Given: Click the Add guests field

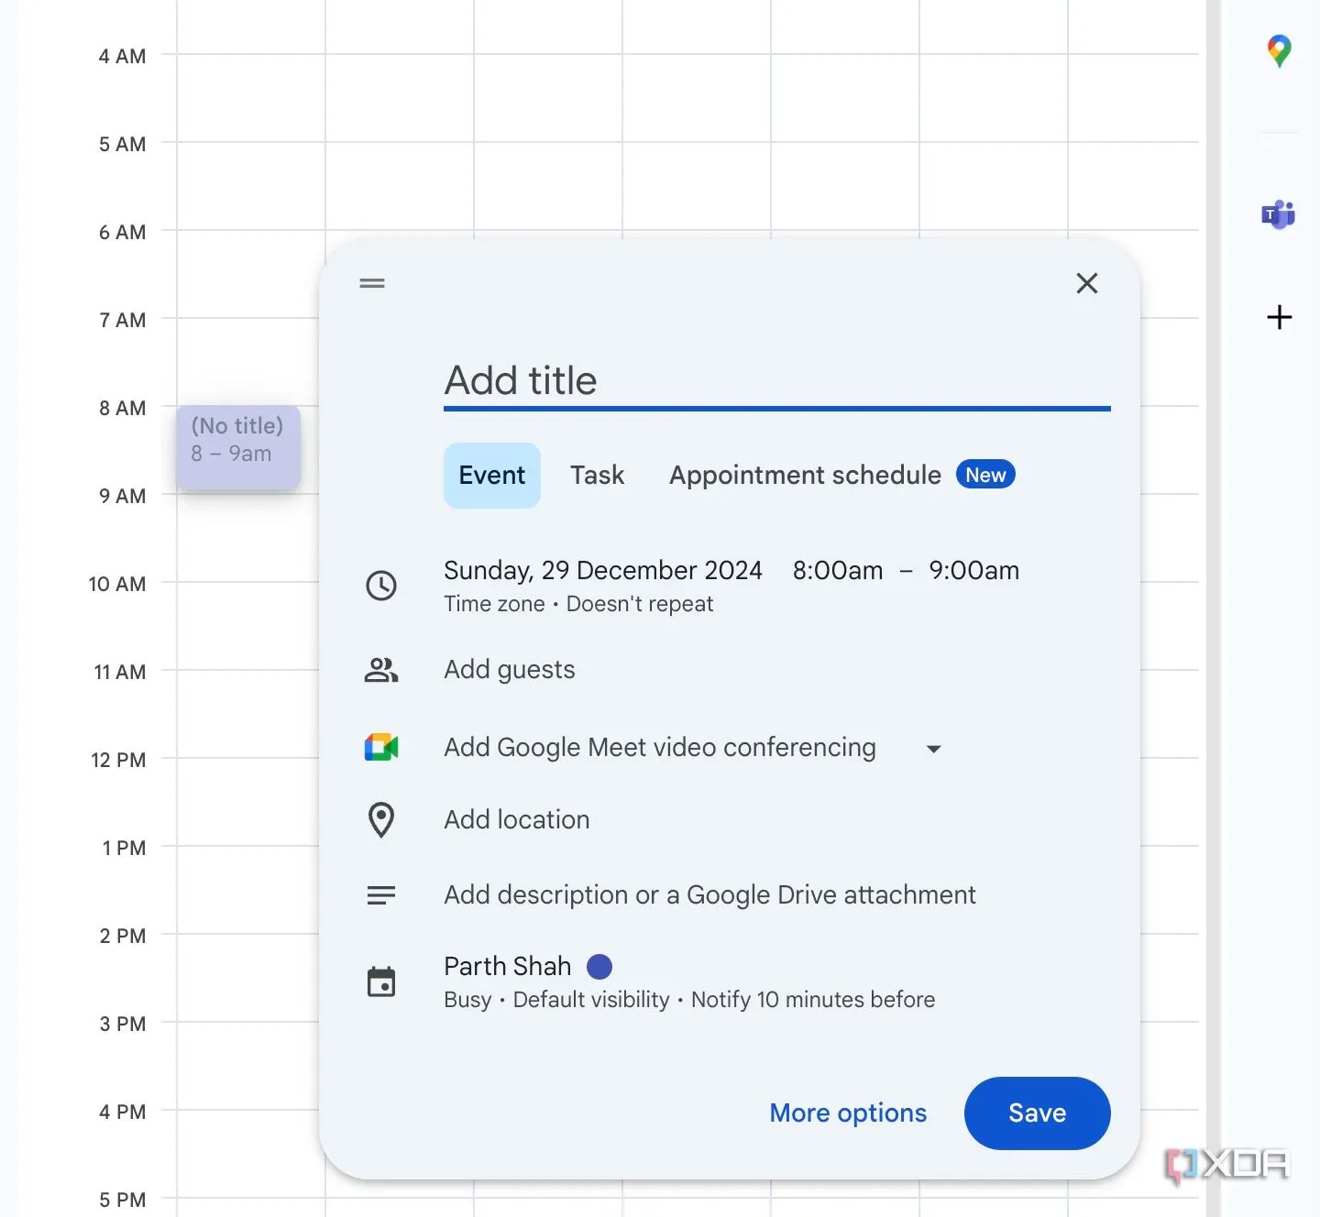Looking at the screenshot, I should pyautogui.click(x=510, y=670).
